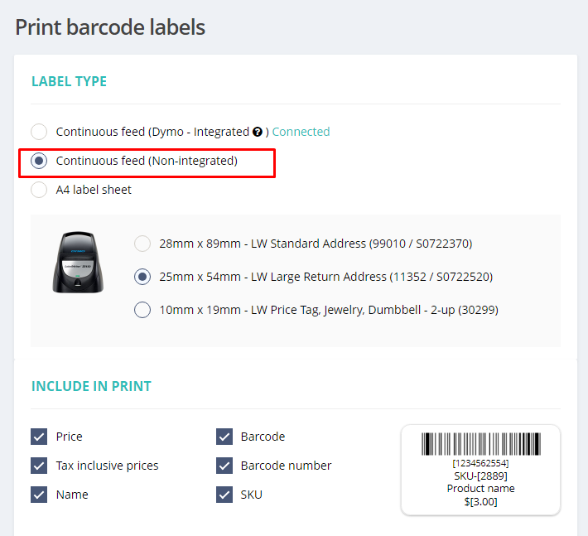Click the INCLUDE IN PRINT heading
This screenshot has height=536, width=588.
91,386
